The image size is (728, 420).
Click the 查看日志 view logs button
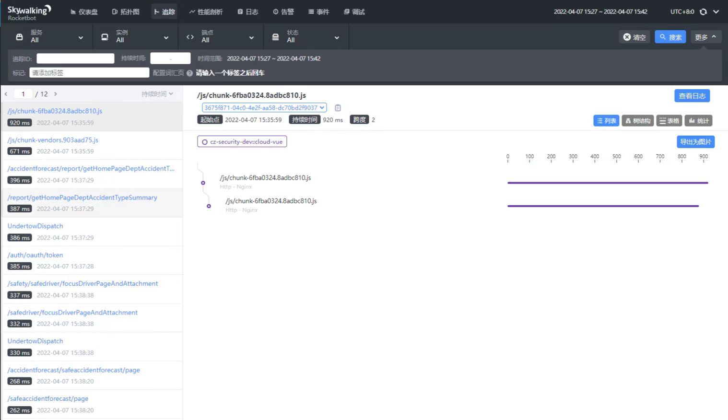pyautogui.click(x=692, y=96)
